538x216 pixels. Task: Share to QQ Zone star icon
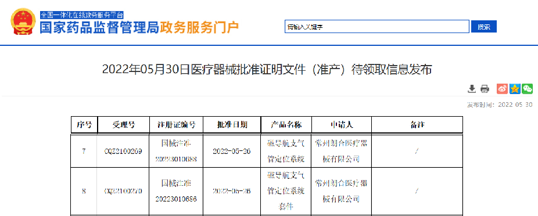click(x=515, y=89)
